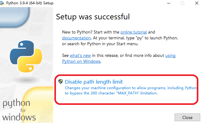Open the online tutorial link
This screenshot has height=123, width=203.
click(x=133, y=32)
